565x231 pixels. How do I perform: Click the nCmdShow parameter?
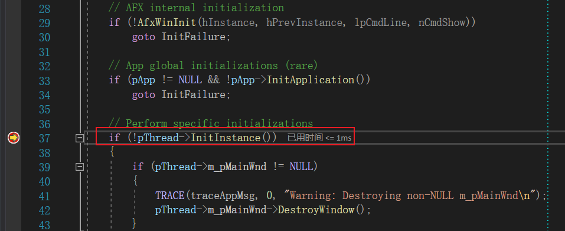click(x=442, y=22)
